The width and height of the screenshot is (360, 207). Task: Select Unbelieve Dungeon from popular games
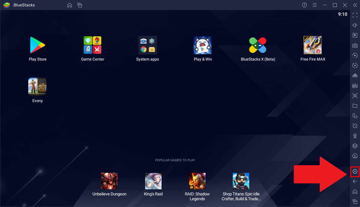point(109,181)
